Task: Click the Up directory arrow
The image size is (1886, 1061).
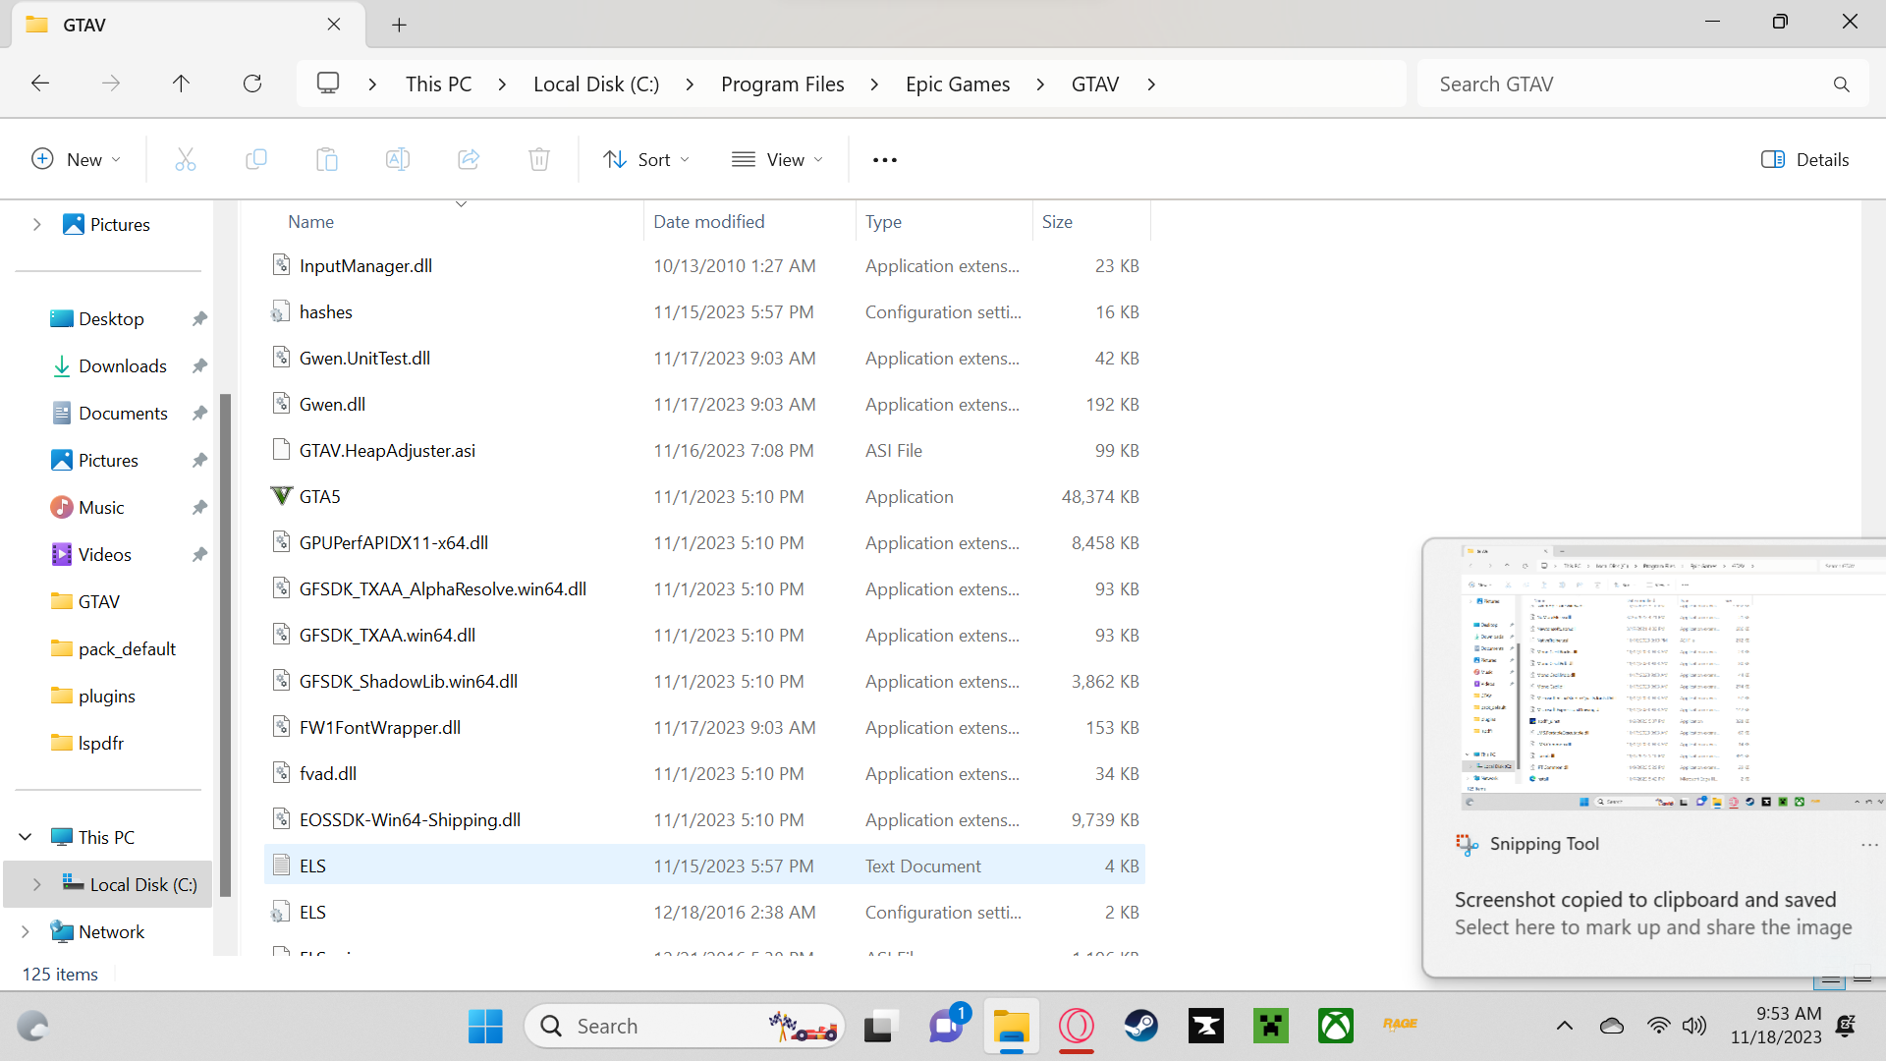Action: click(x=181, y=84)
